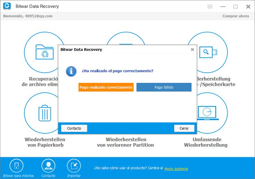Select the deep scan laptop icon
Viewport: 255px width, 179px height.
click(x=208, y=113)
